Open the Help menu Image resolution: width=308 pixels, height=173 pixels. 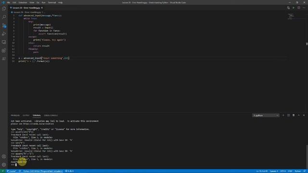[60, 2]
